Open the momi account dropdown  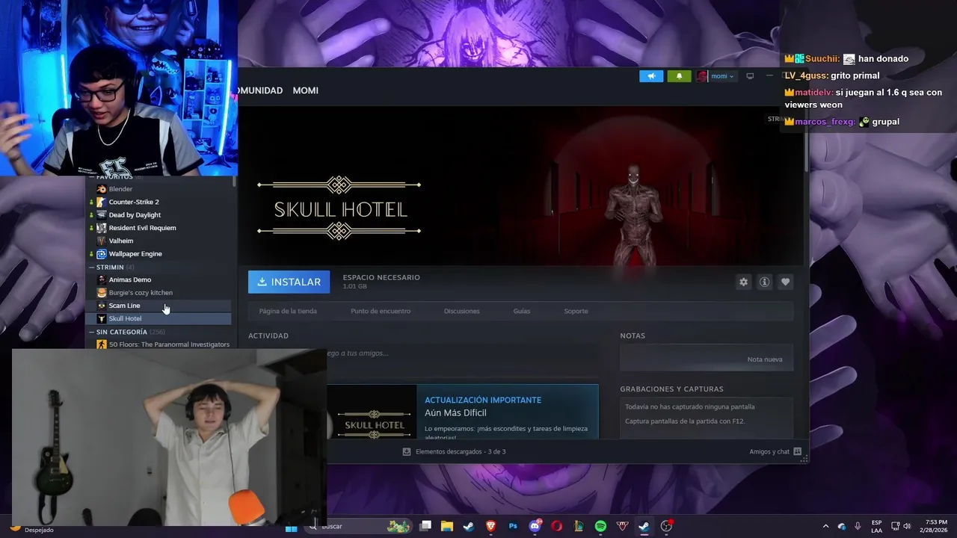(x=722, y=76)
